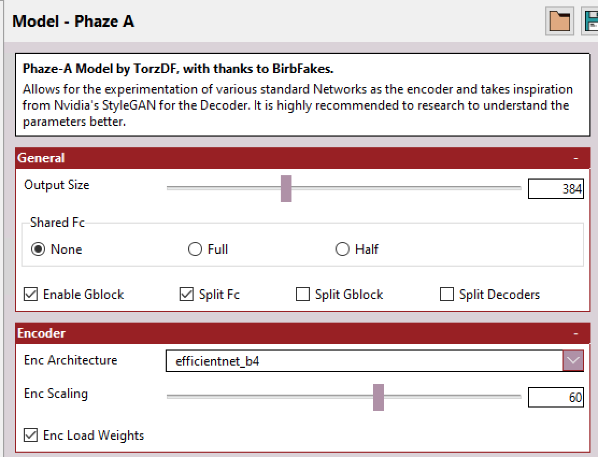Click the Enc Scaling value field 60
Image resolution: width=598 pixels, height=457 pixels.
(x=556, y=397)
